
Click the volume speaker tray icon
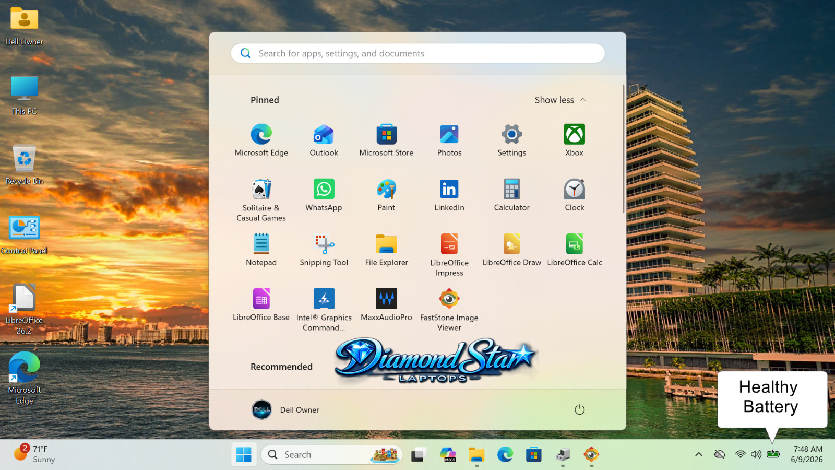pyautogui.click(x=756, y=454)
